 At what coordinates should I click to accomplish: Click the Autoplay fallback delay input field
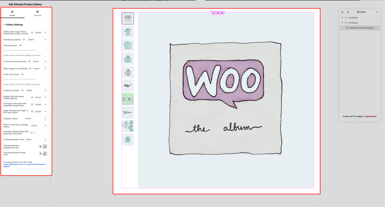pos(39,133)
